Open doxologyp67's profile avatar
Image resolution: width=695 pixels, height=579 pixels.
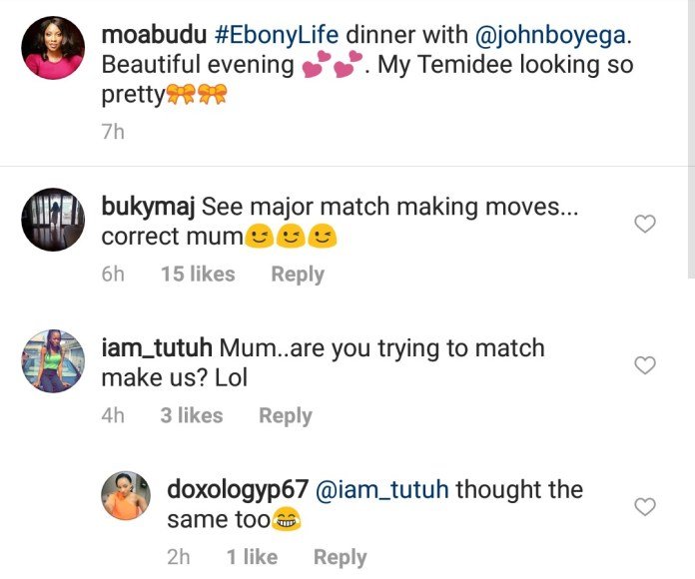tap(126, 495)
